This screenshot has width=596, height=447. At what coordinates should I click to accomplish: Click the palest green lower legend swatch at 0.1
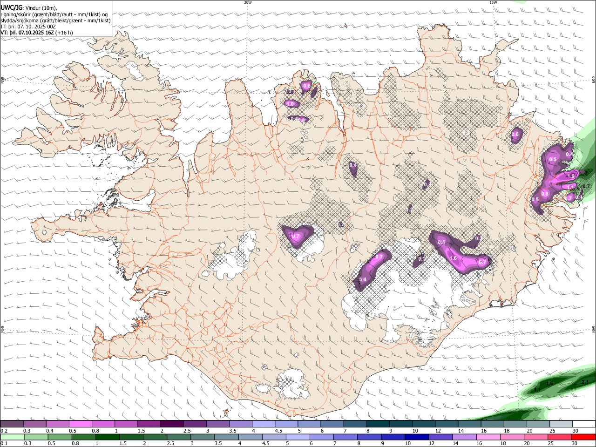coord(12,437)
